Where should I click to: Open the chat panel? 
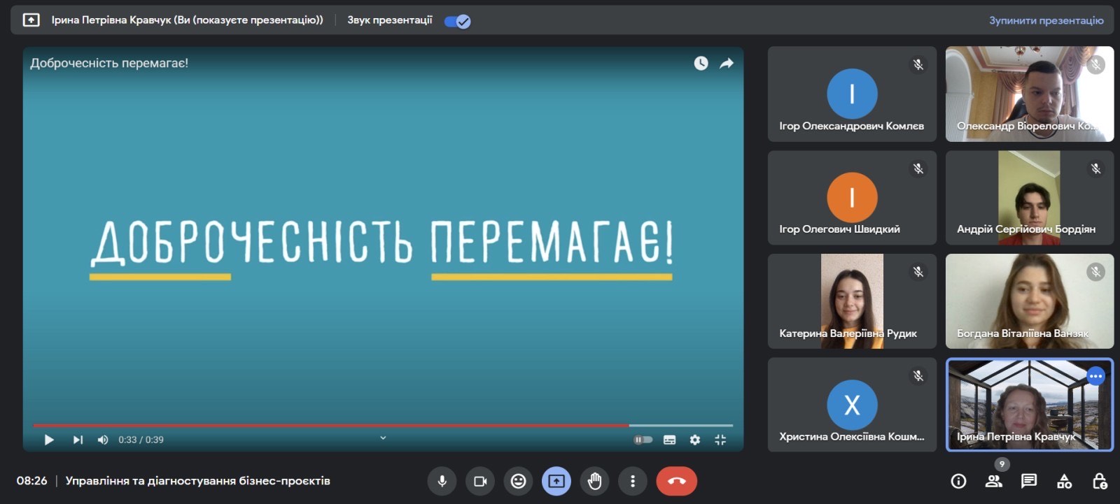[x=1028, y=481]
